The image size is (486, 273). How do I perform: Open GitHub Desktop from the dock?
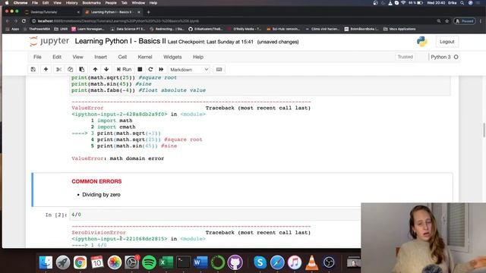point(235,262)
